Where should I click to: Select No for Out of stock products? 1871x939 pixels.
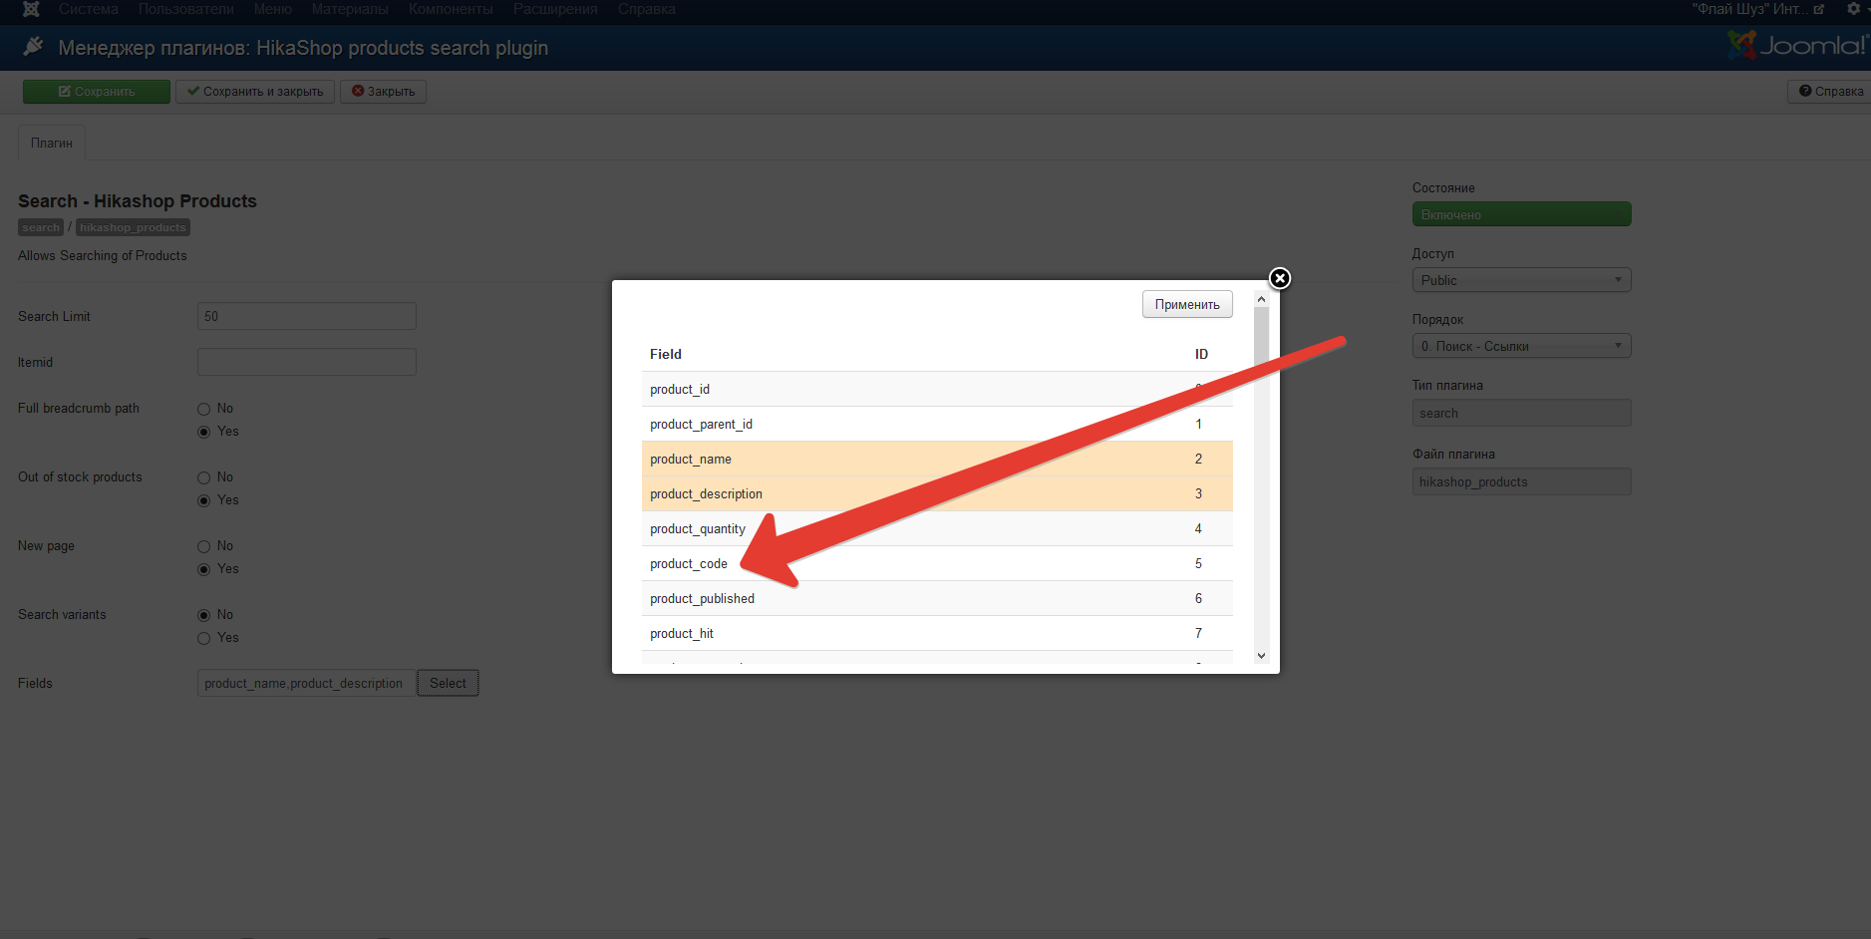click(x=203, y=477)
